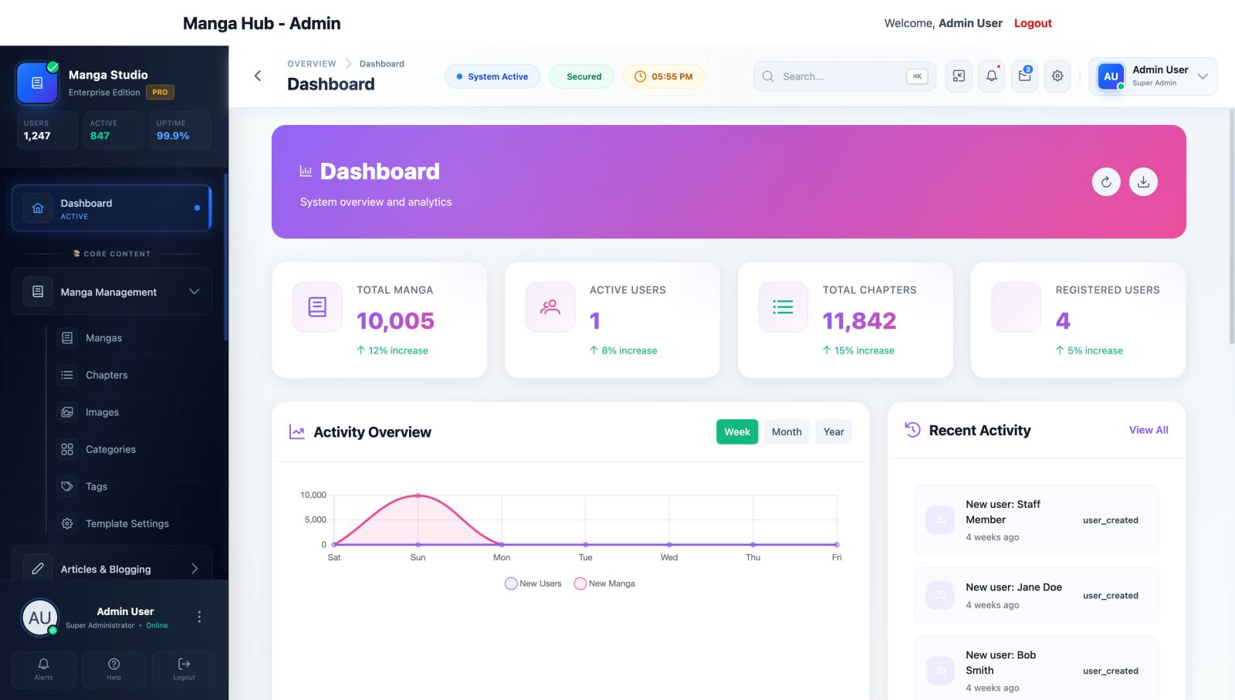Toggle New Users series in chart legend
This screenshot has width=1235, height=700.
[533, 583]
